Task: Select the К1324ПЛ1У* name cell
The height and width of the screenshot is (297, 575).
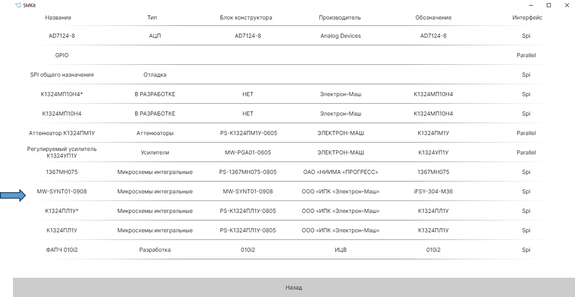Action: point(62,211)
